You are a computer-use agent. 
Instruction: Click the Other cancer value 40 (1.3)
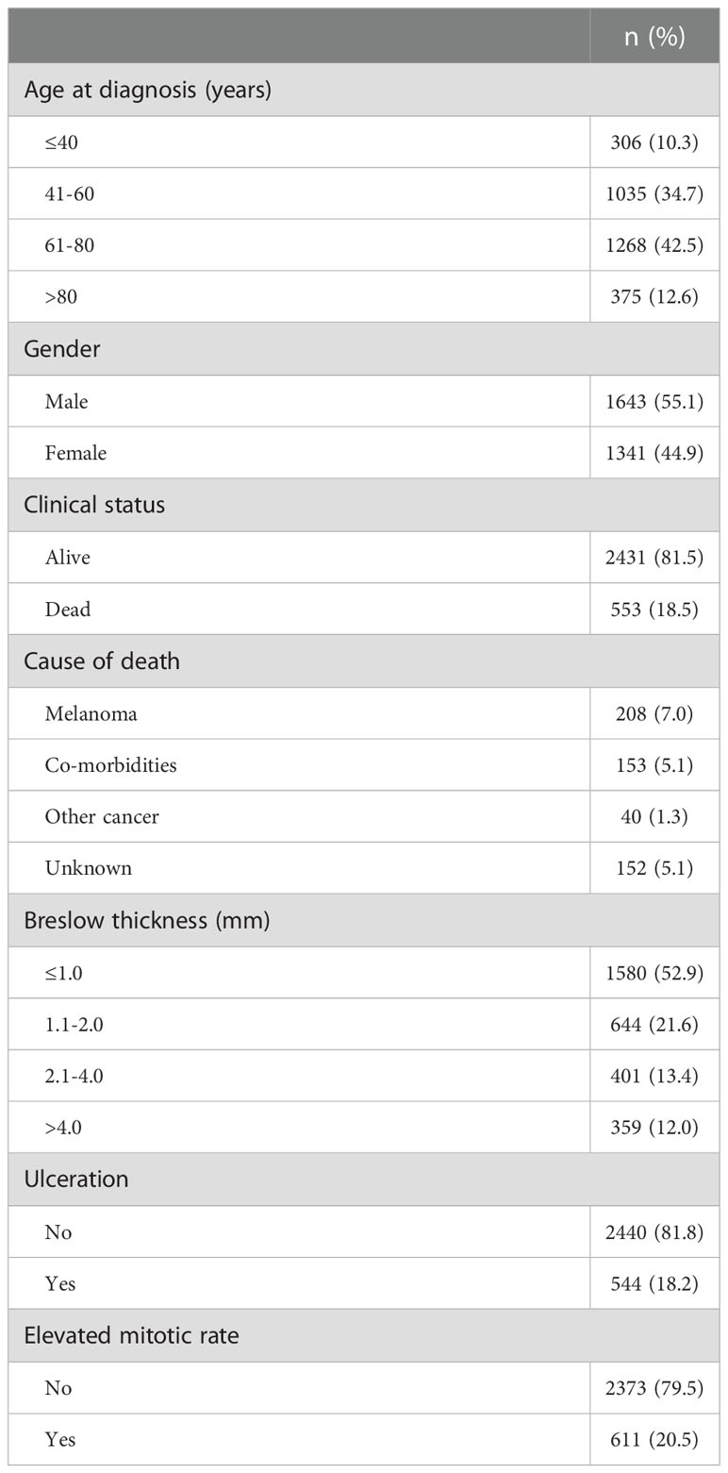pyautogui.click(x=654, y=816)
